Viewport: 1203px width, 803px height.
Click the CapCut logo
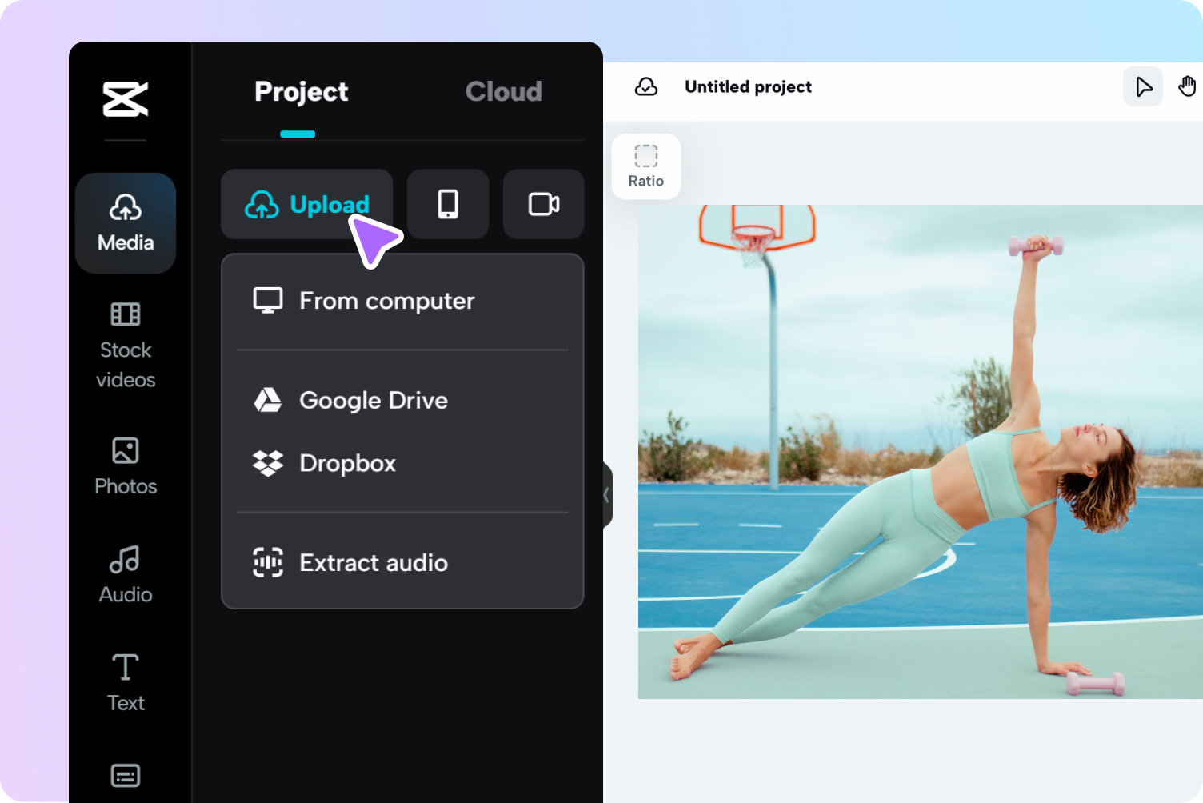pyautogui.click(x=125, y=100)
